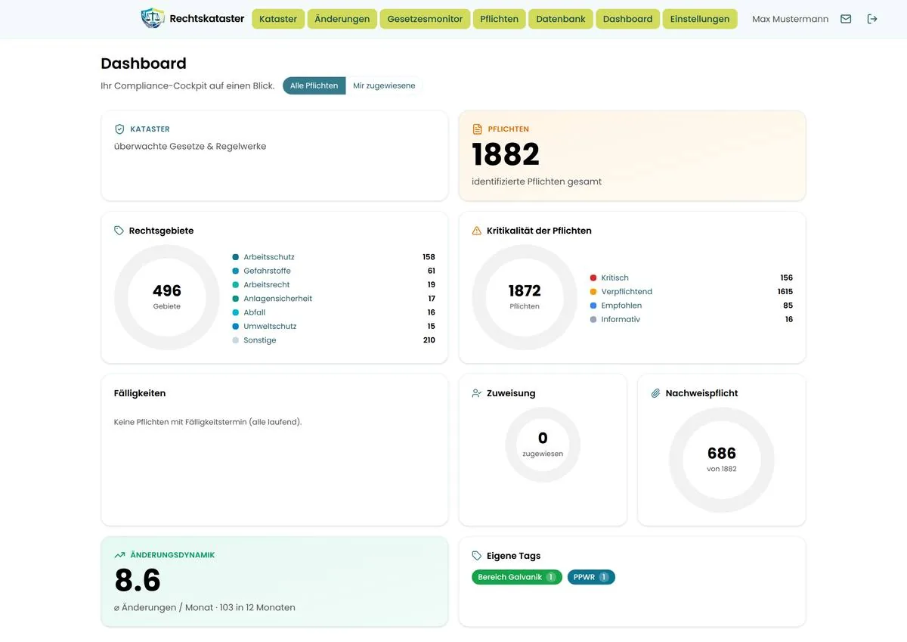The width and height of the screenshot is (907, 642).
Task: Click the Umweltschutz legend label
Action: coord(270,327)
